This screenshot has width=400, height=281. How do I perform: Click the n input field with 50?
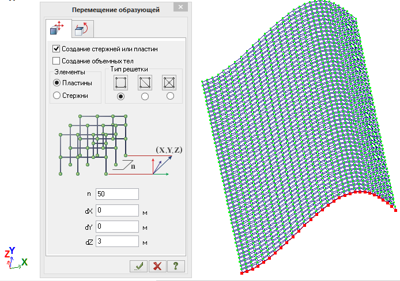118,194
